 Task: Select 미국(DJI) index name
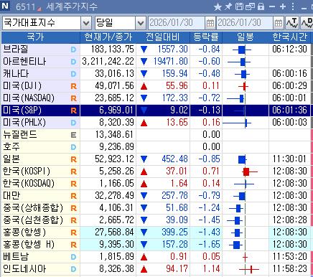(22, 86)
